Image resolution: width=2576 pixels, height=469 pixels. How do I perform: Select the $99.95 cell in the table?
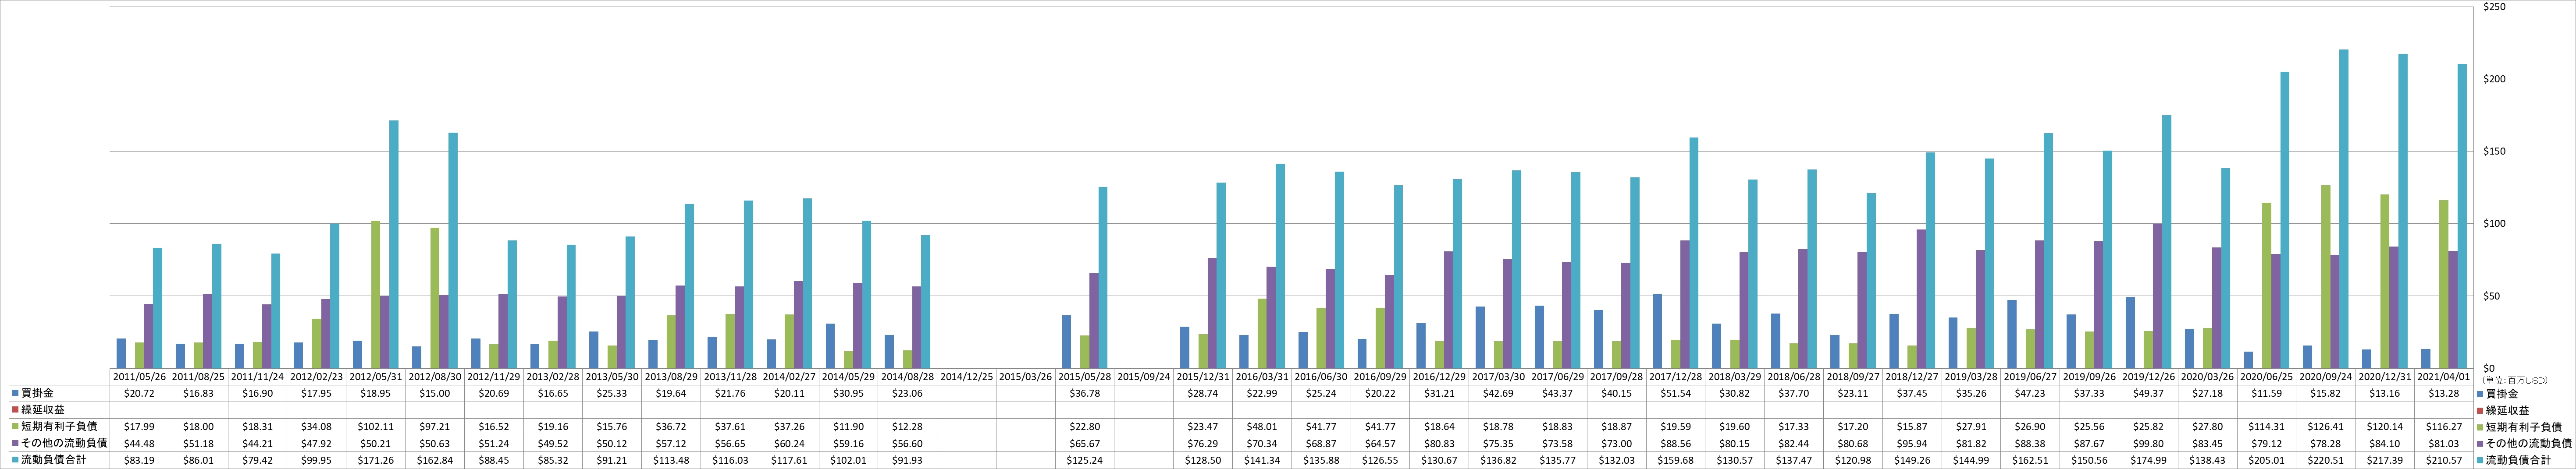(317, 460)
